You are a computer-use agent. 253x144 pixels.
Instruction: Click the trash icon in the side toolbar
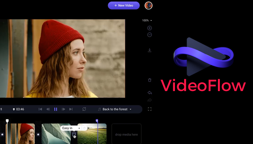pos(150,80)
